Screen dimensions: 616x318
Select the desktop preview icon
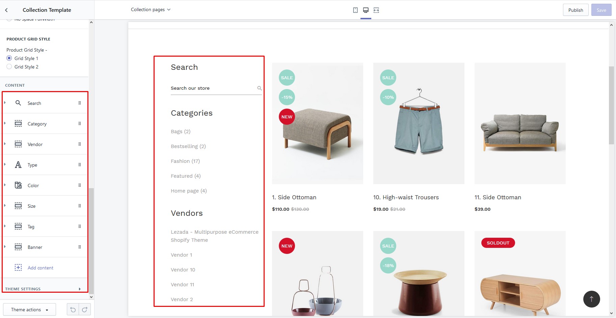[366, 10]
